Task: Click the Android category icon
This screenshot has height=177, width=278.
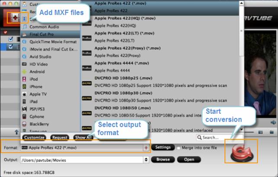Action: pyautogui.click(x=24, y=72)
